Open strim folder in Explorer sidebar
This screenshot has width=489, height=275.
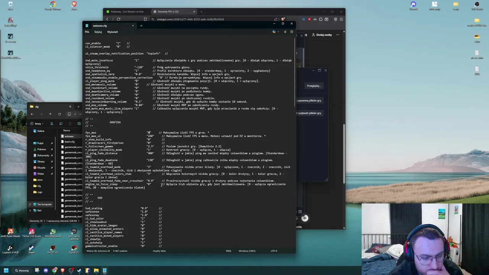(38, 180)
